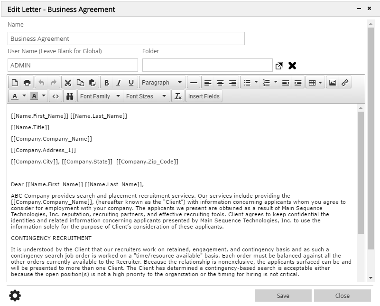Close the window with the title bar X

click(370, 9)
